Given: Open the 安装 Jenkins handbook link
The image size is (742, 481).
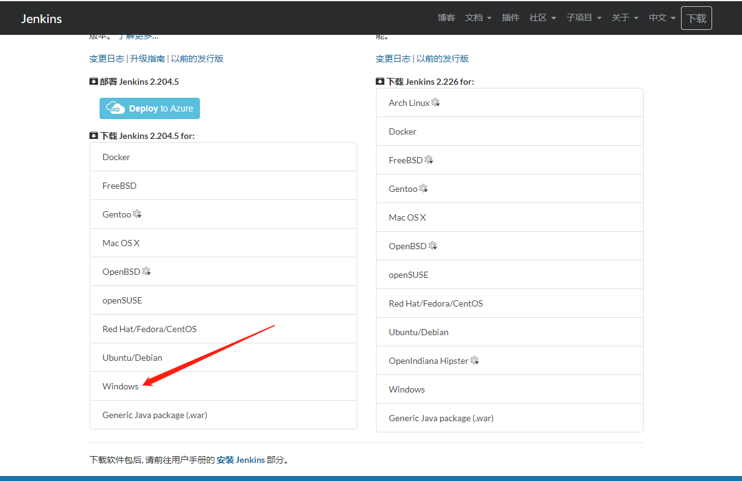Looking at the screenshot, I should pyautogui.click(x=241, y=460).
